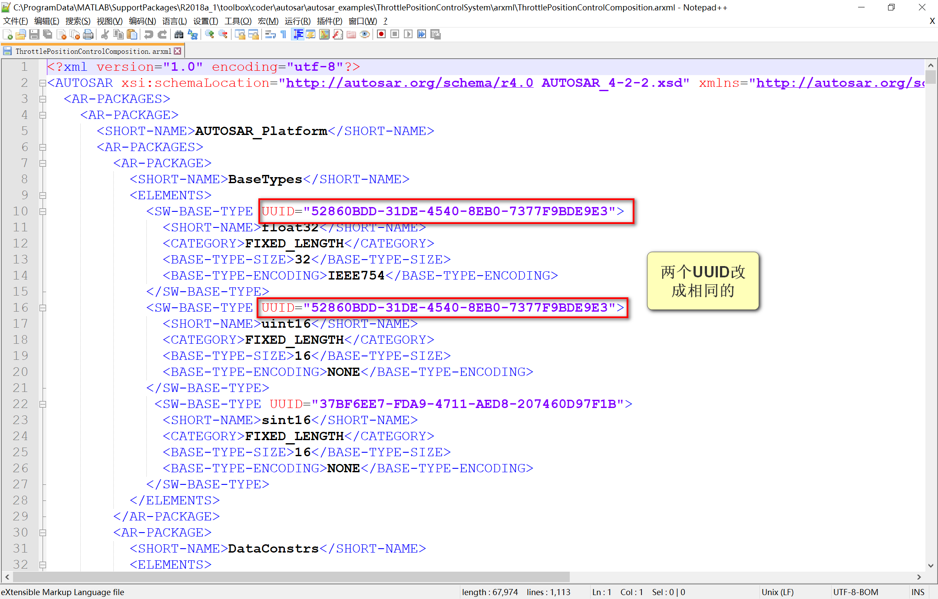Image resolution: width=938 pixels, height=599 pixels.
Task: Collapse the AR-PACKAGES fold on line 3
Action: [43, 99]
